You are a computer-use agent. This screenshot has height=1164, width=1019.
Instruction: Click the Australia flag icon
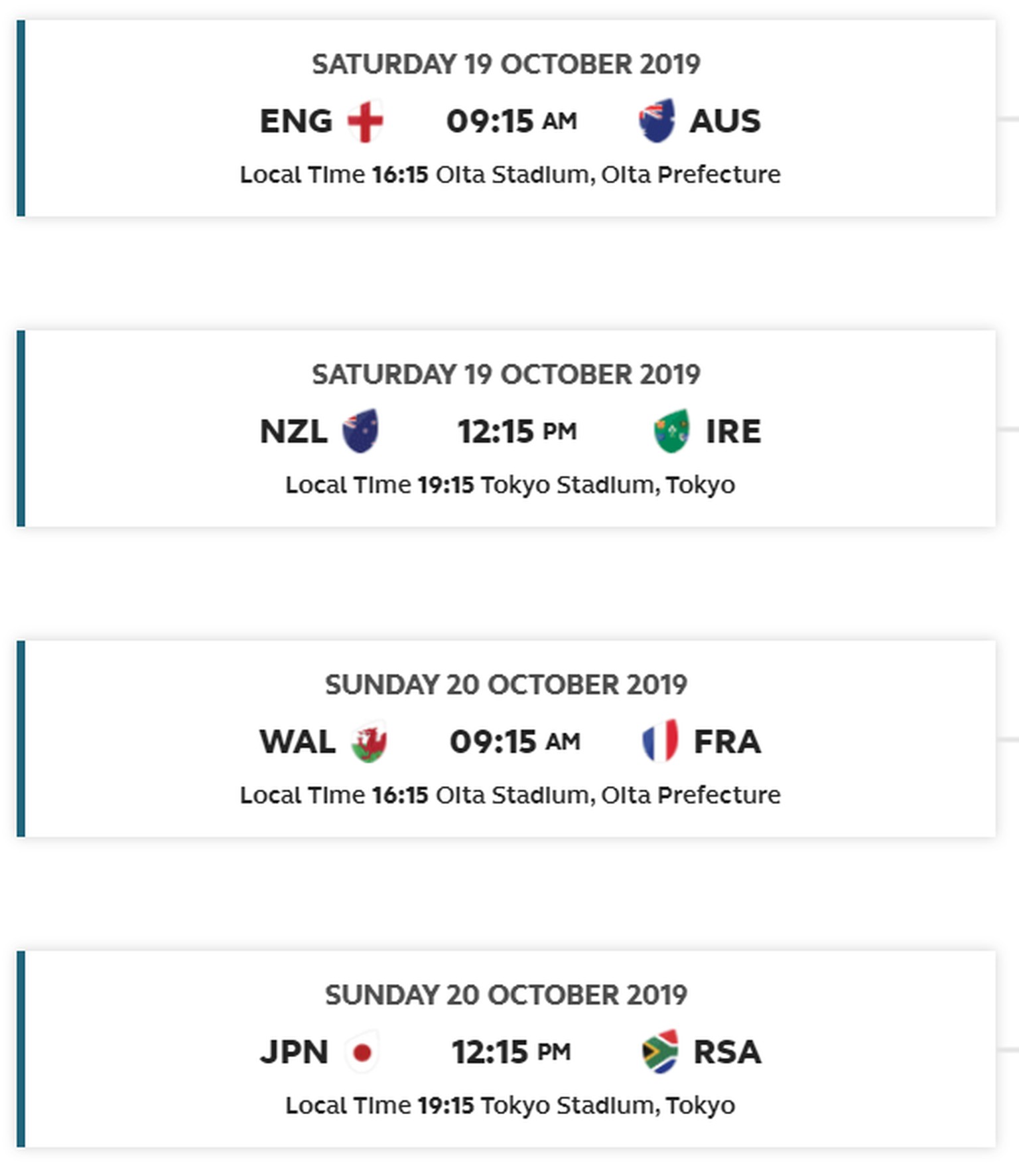point(657,121)
